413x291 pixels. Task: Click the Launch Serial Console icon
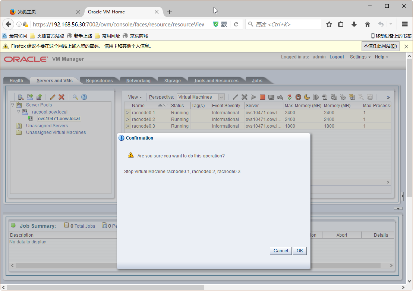coord(280,97)
